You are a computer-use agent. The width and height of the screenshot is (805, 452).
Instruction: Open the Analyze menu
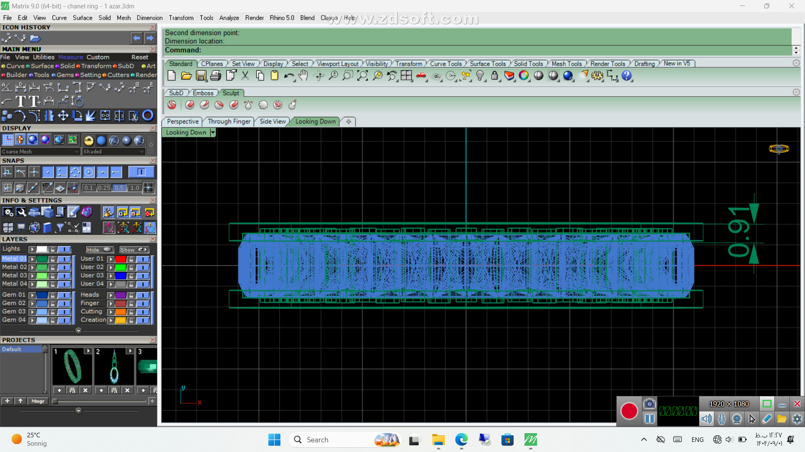click(x=229, y=18)
